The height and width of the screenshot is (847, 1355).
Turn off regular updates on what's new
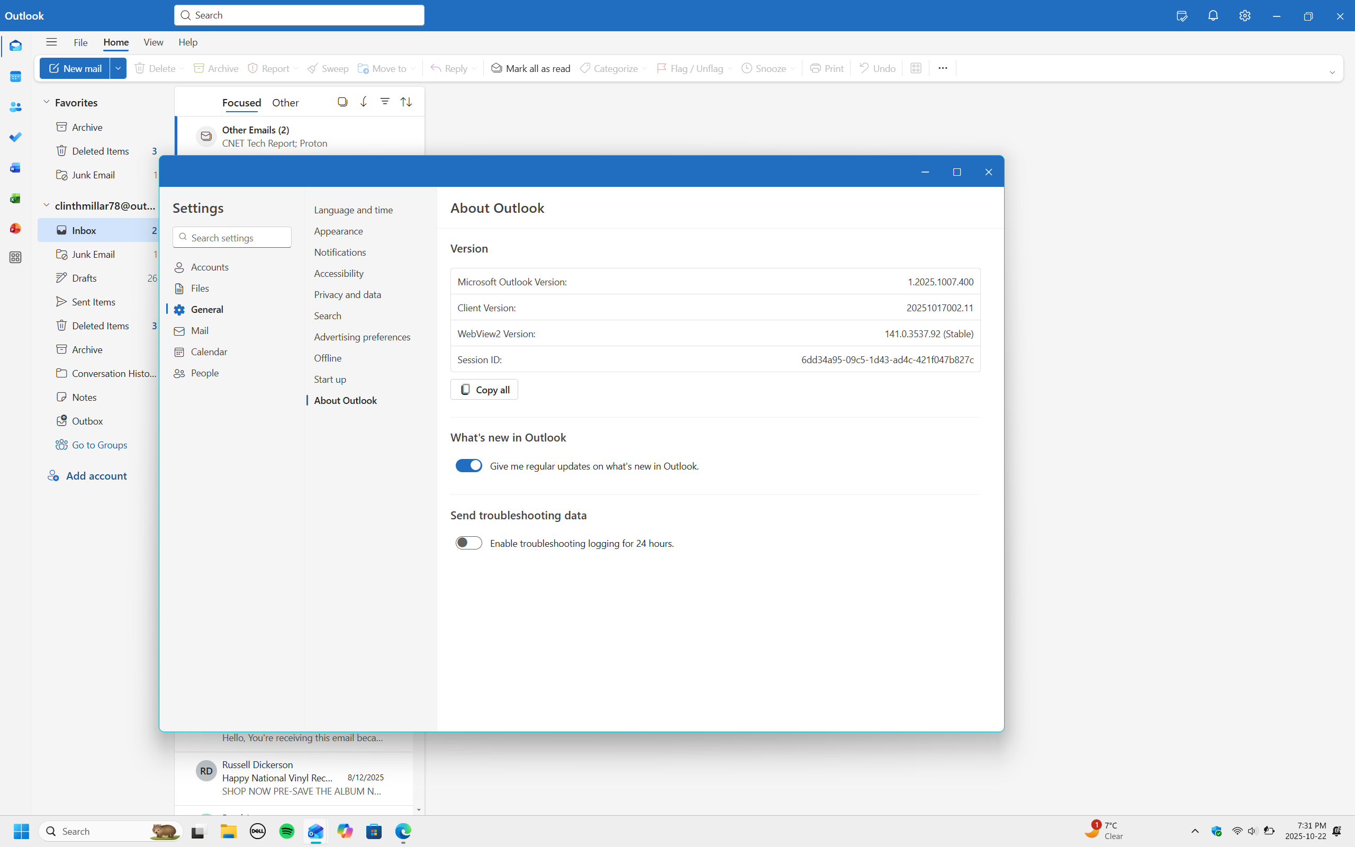pyautogui.click(x=468, y=465)
